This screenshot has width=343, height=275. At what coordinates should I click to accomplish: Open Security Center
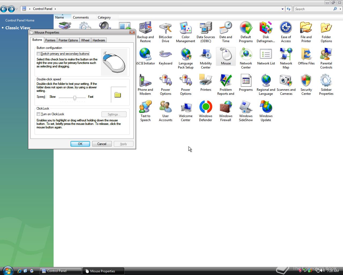306,85
